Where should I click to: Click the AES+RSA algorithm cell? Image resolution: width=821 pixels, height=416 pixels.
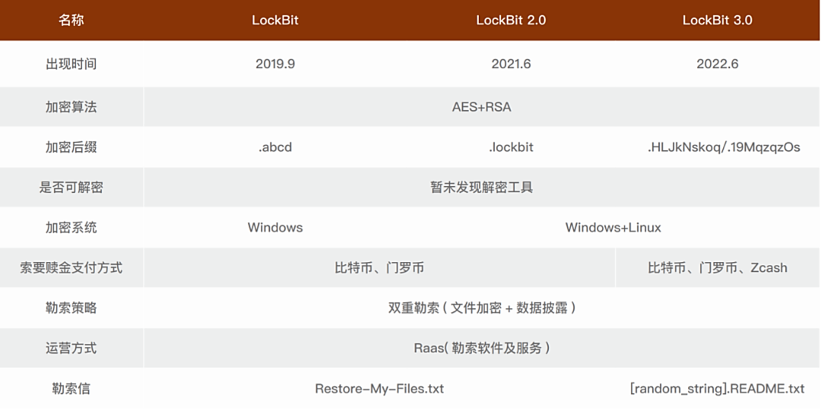[x=481, y=107]
